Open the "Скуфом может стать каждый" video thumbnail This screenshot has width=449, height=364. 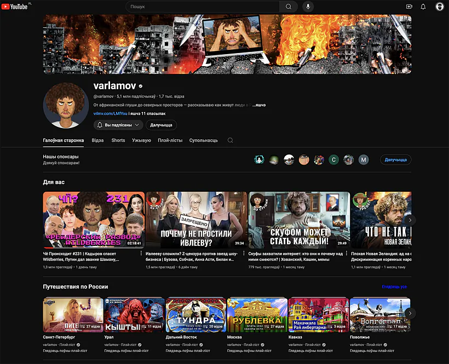coord(298,219)
